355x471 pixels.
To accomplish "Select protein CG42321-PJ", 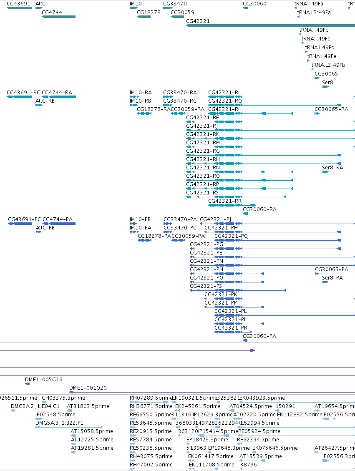I will 277,224.
